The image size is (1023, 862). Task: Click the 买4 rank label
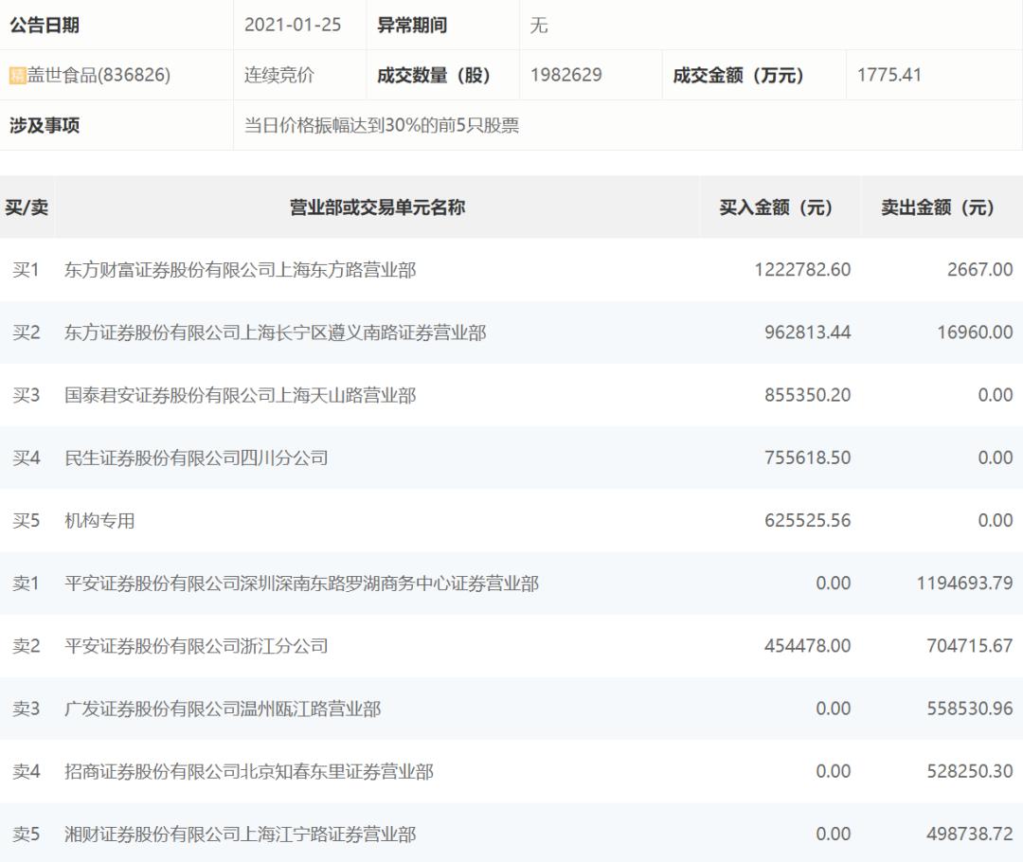tap(27, 458)
